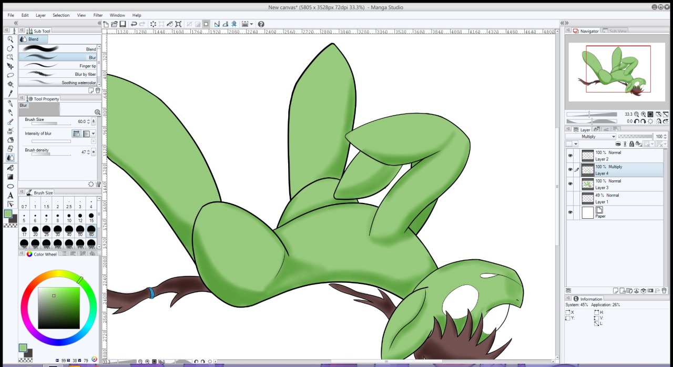
Task: Open the Tool Property panel menu
Action: pyautogui.click(x=22, y=99)
